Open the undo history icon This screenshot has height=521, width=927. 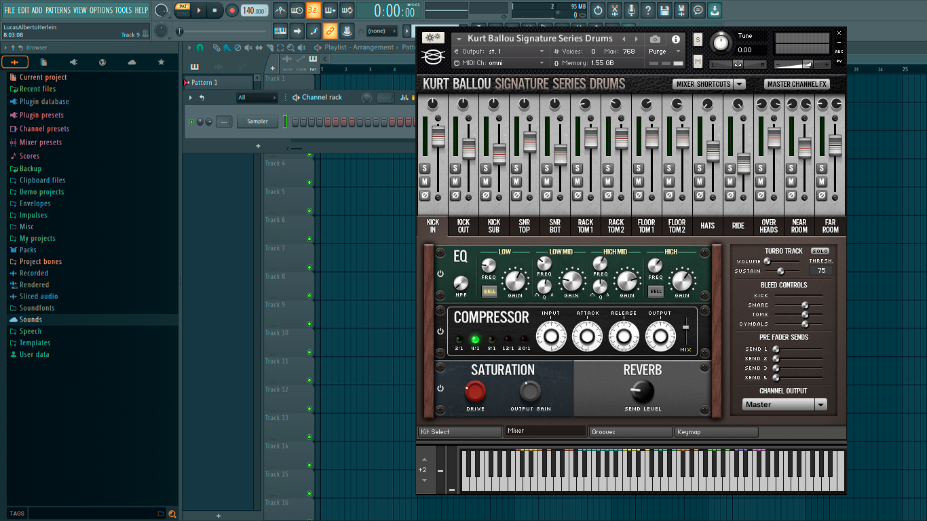point(598,10)
